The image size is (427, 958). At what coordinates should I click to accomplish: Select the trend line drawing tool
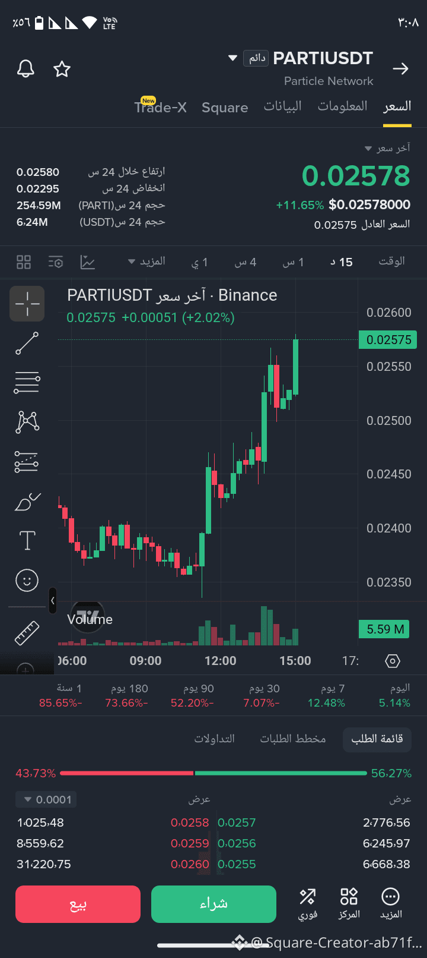point(27,344)
